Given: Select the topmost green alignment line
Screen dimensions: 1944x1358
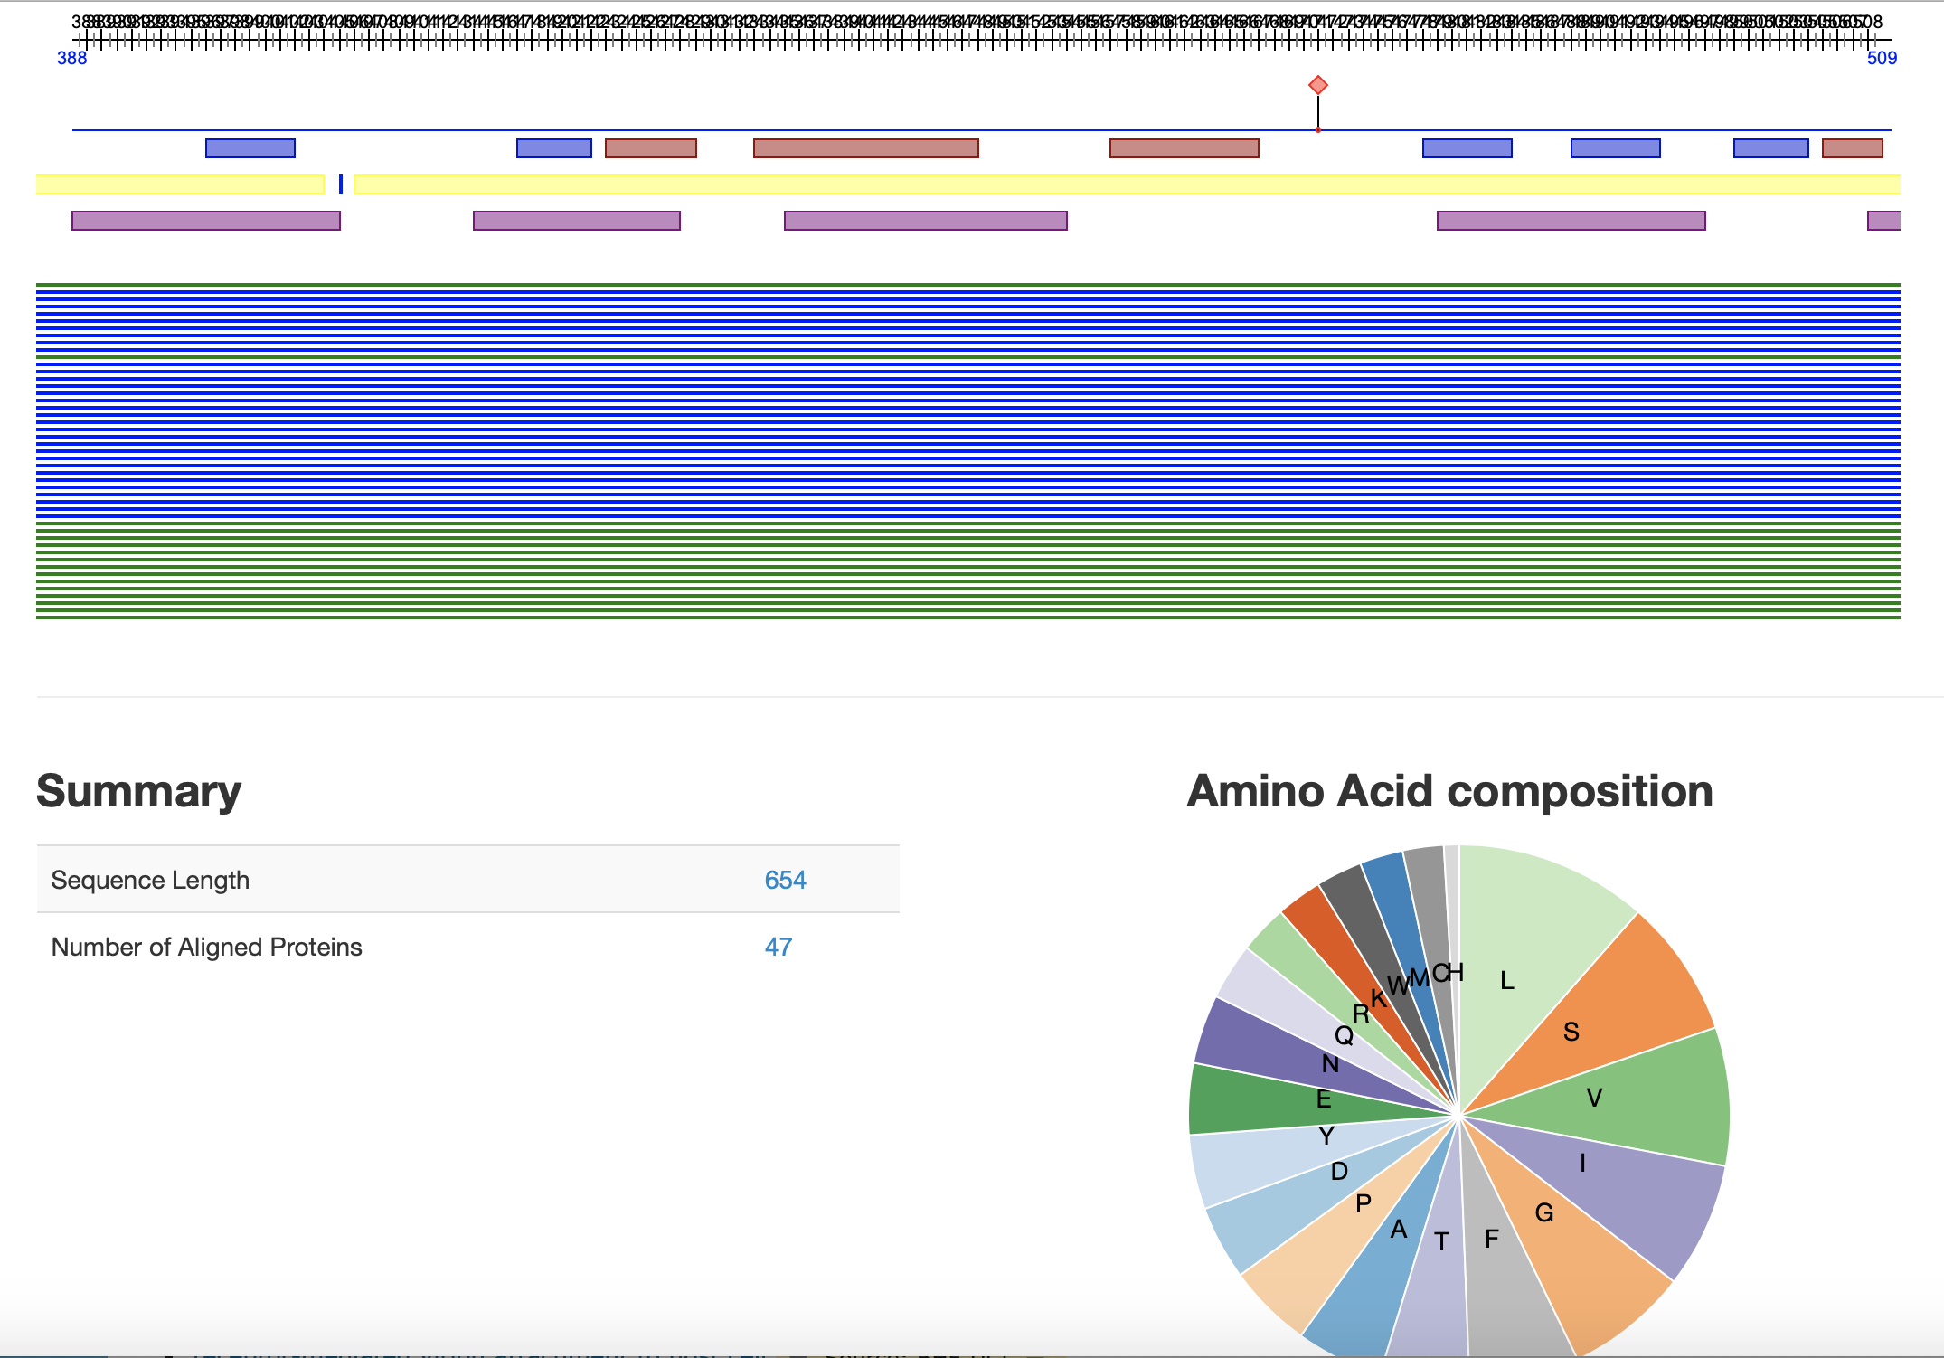Looking at the screenshot, I should (967, 285).
